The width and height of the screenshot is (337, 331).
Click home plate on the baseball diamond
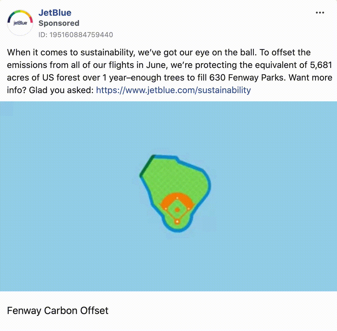click(177, 221)
